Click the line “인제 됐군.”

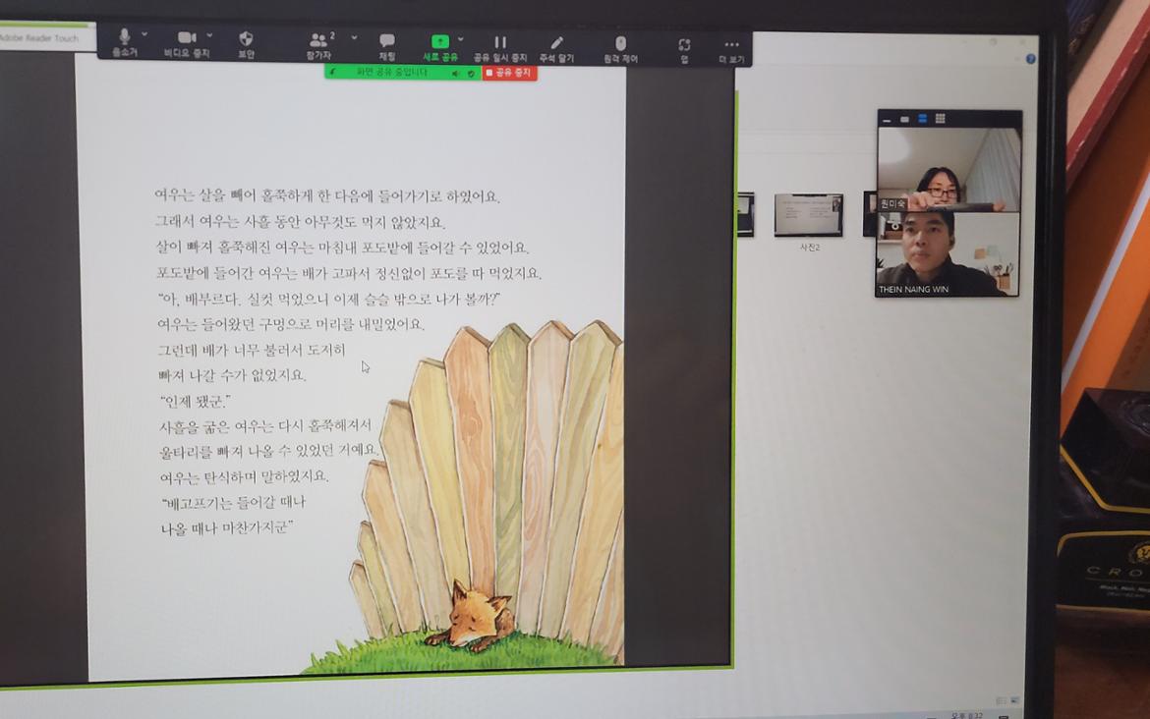(195, 402)
